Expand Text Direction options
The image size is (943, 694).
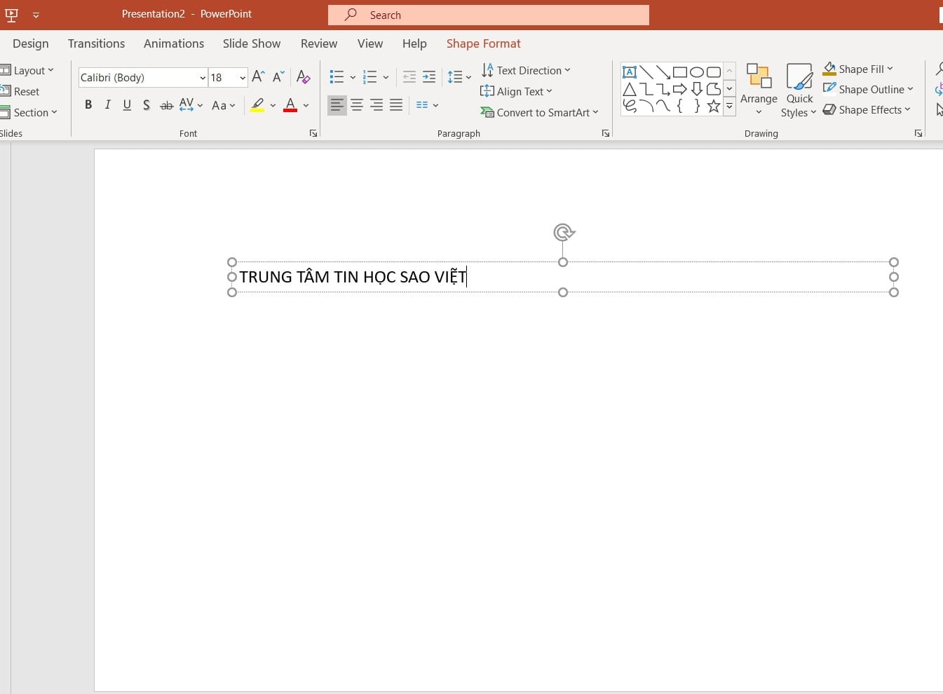(526, 70)
